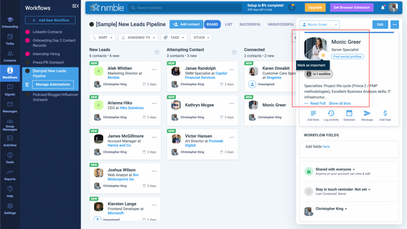Click the Add Note icon
The width and height of the screenshot is (407, 229).
click(313, 114)
